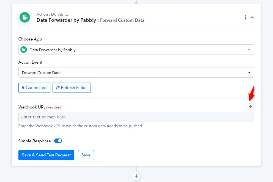Click the Webhook URL help text
Viewport: 273px width, 182px height.
pyautogui.click(x=81, y=126)
